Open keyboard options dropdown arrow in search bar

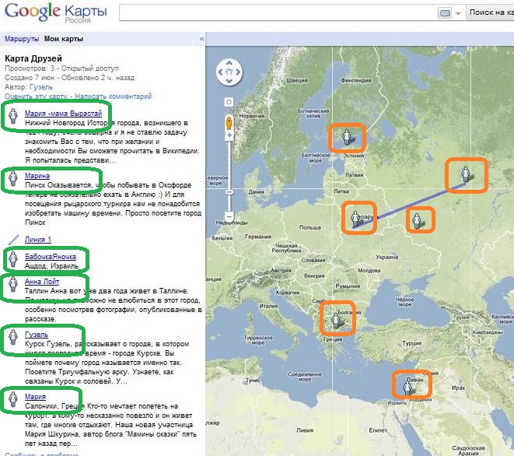click(458, 13)
